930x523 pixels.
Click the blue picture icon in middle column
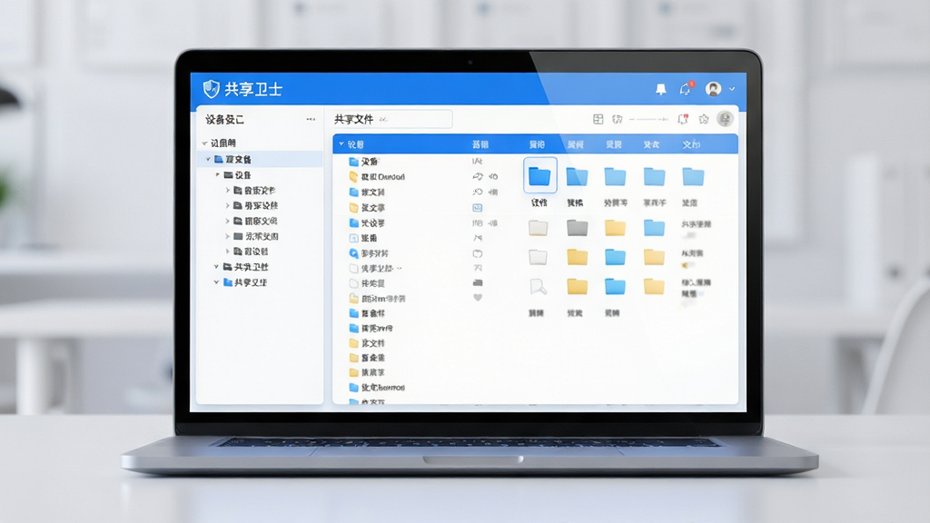click(x=477, y=208)
